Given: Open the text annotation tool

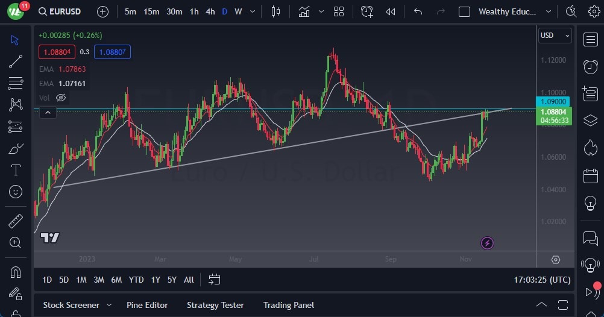Looking at the screenshot, I should pos(16,170).
